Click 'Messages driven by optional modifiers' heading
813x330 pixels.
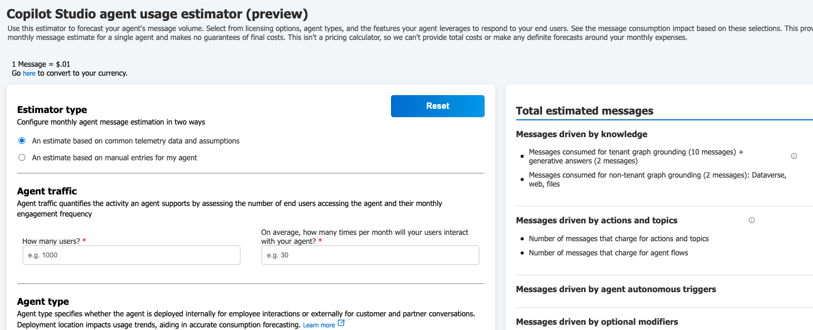[597, 322]
